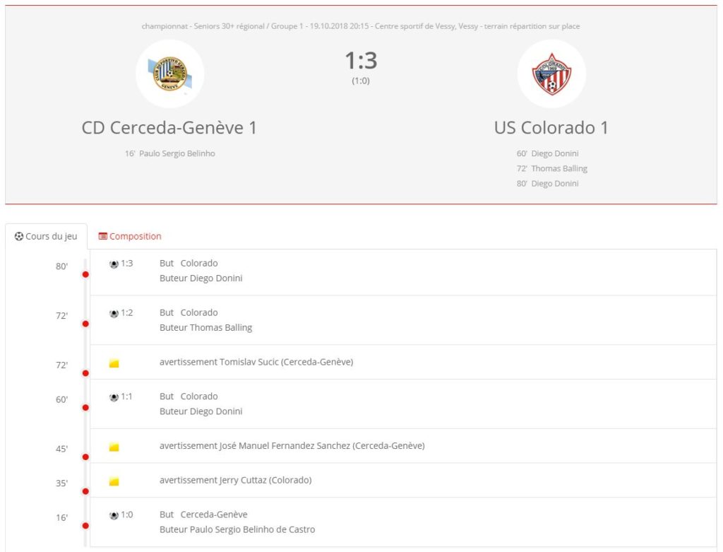The height and width of the screenshot is (552, 723).
Task: Click the ball icon next to 1:2
Action: click(114, 313)
